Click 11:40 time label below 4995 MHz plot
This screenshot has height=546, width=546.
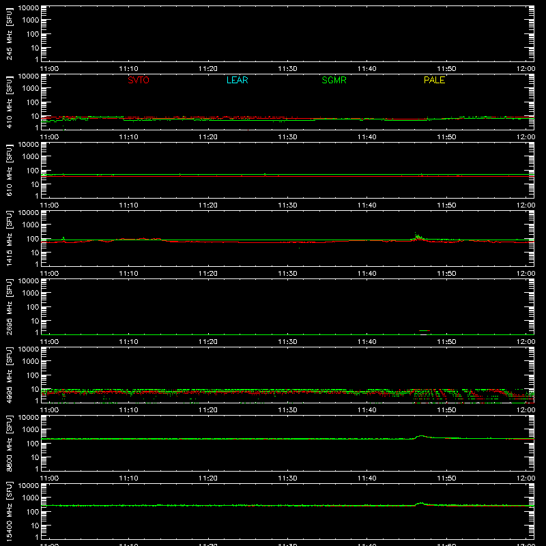367,410
